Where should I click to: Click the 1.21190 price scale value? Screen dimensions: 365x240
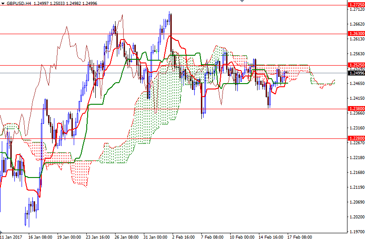coord(357,187)
